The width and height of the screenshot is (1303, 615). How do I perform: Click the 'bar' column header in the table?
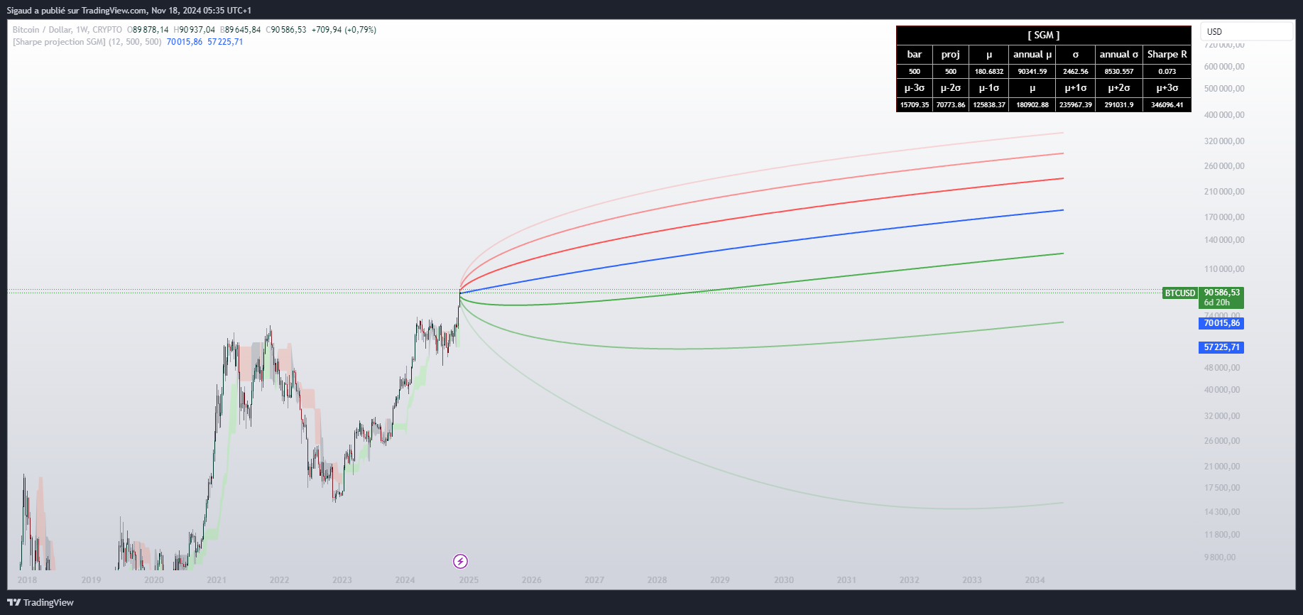point(915,54)
